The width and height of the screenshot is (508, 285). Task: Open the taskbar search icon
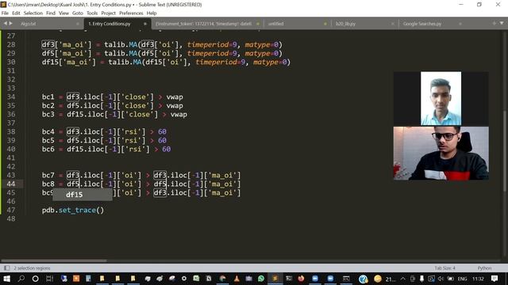click(21, 279)
